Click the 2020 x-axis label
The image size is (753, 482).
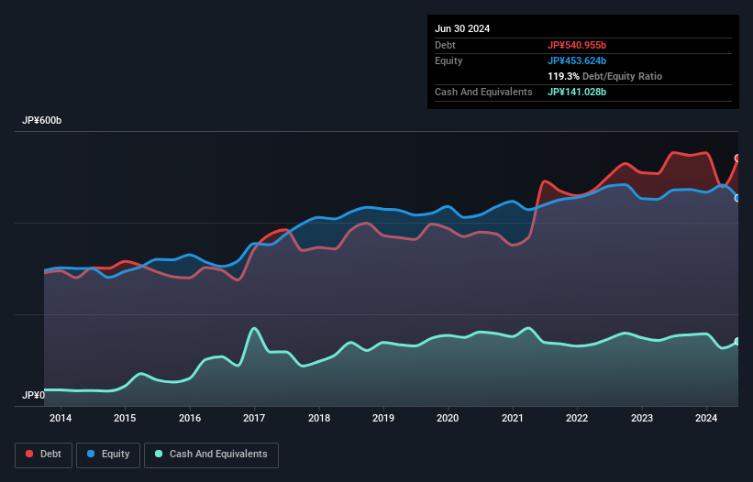(448, 418)
